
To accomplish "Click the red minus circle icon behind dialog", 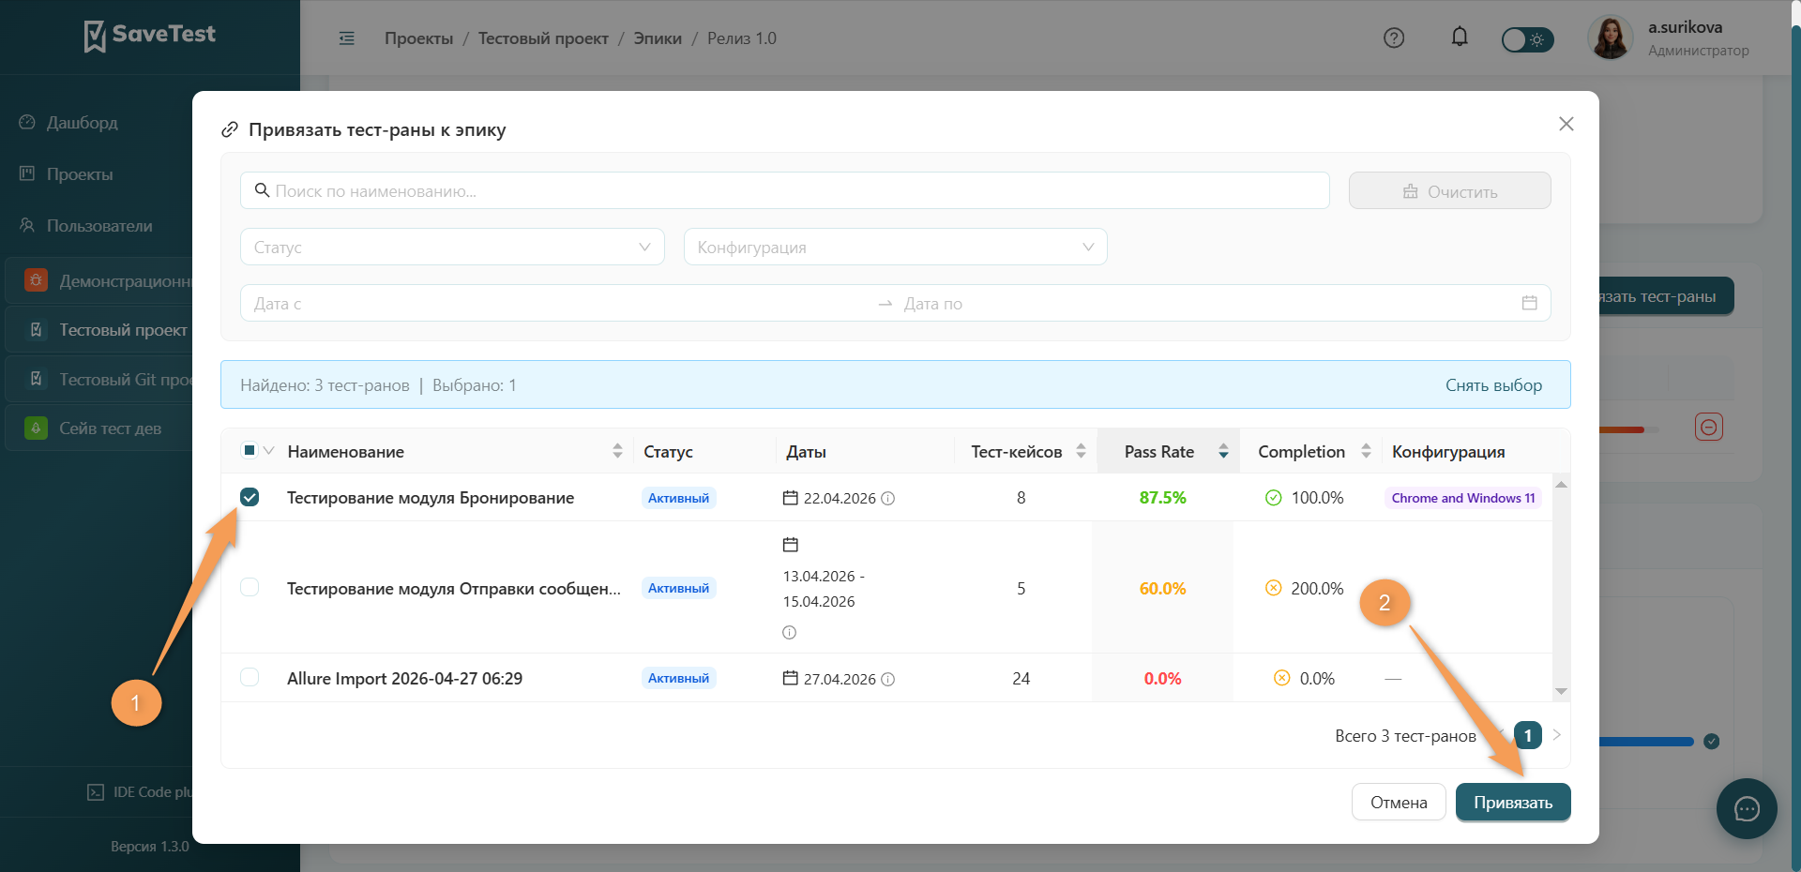I will coord(1709,427).
